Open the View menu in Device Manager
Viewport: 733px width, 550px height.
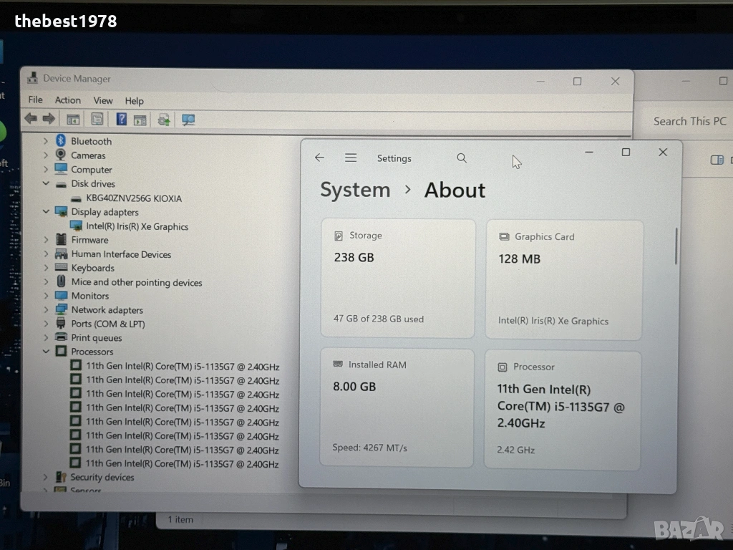click(x=103, y=100)
